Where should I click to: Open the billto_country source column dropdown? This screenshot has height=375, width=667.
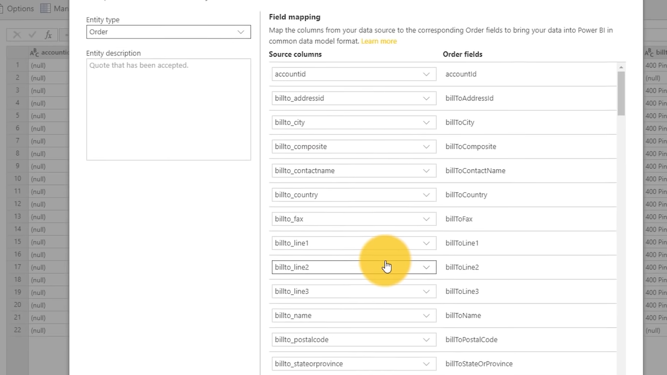(x=354, y=195)
